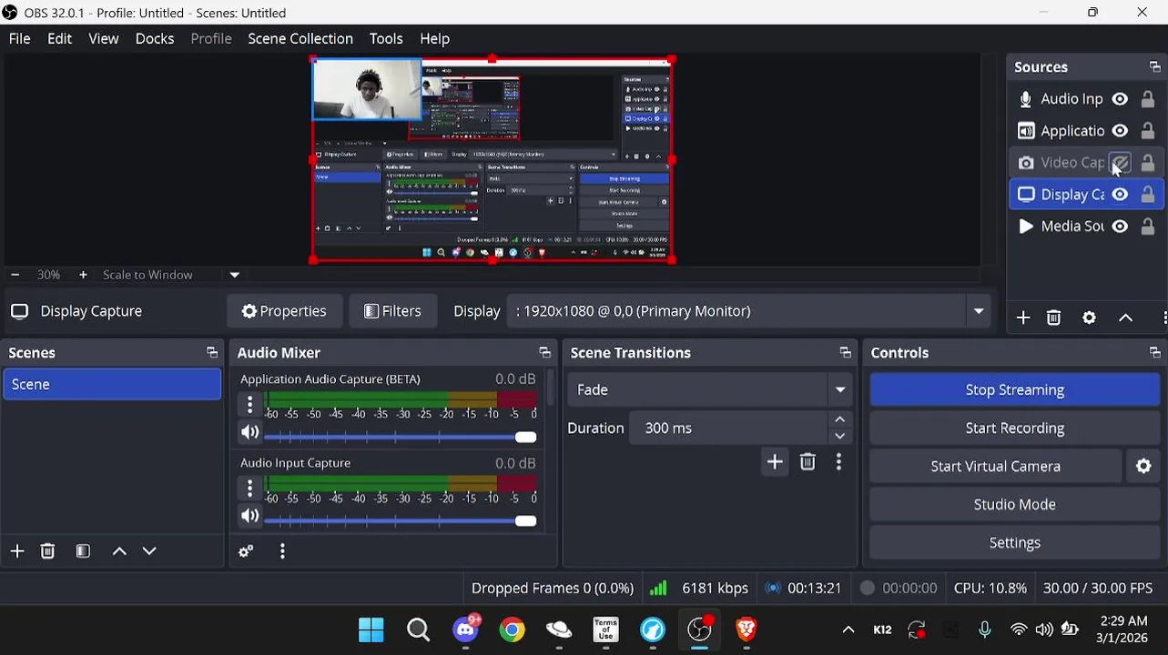Move scene down in list
The image size is (1168, 655).
[x=149, y=551]
